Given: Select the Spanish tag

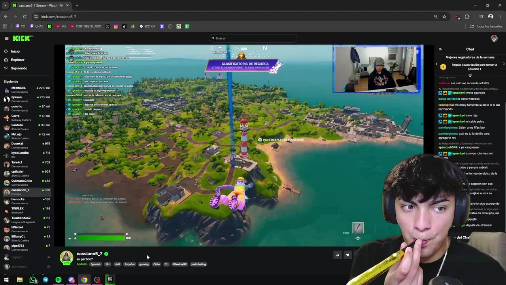Looking at the screenshot, I should click(95, 264).
